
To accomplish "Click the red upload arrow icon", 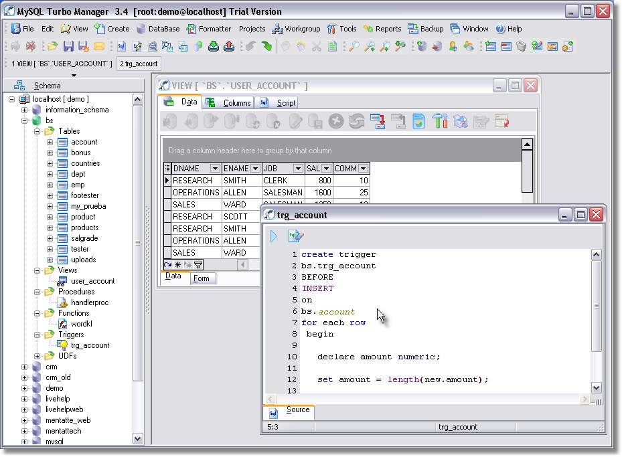I will click(229, 46).
